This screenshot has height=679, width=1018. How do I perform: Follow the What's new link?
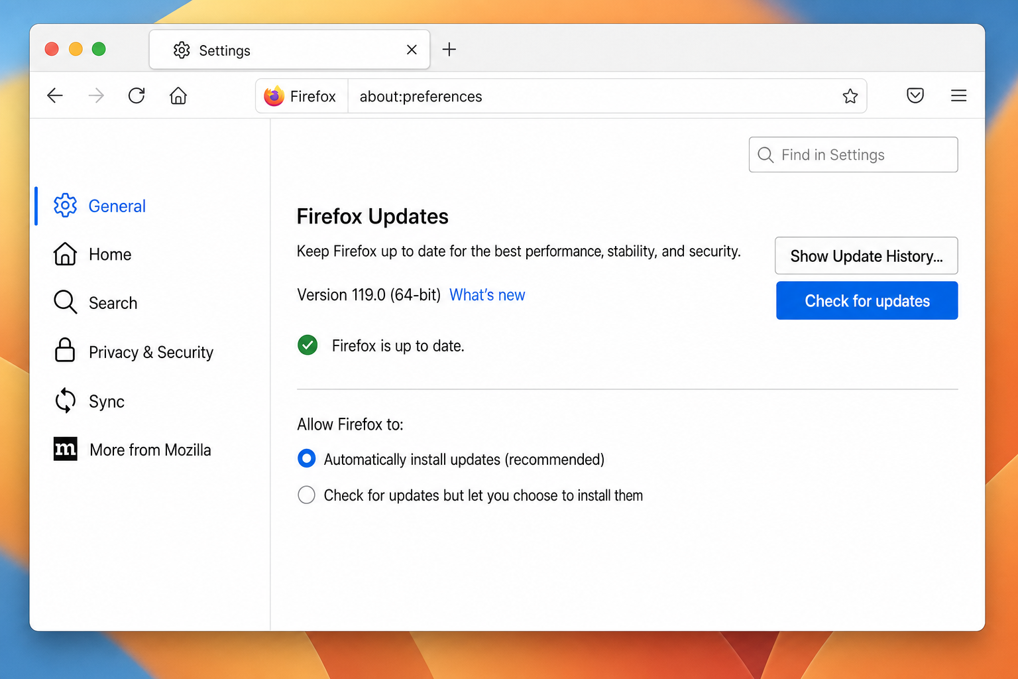pos(487,295)
